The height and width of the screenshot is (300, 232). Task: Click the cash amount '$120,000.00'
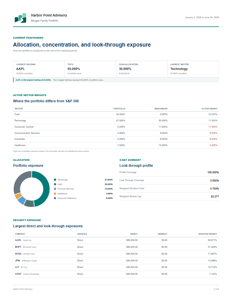pyautogui.click(x=124, y=74)
